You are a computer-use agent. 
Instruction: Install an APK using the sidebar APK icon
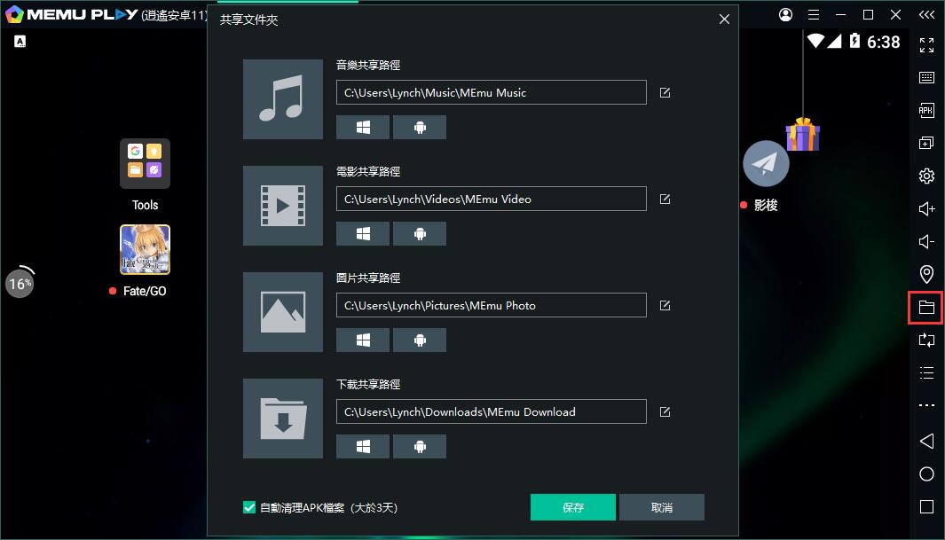coord(926,110)
